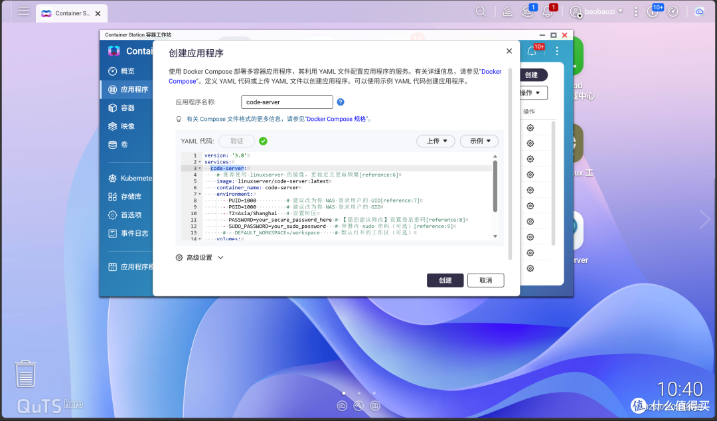Viewport: 717px width, 421px height.
Task: Click the 验证 validate button
Action: click(236, 141)
